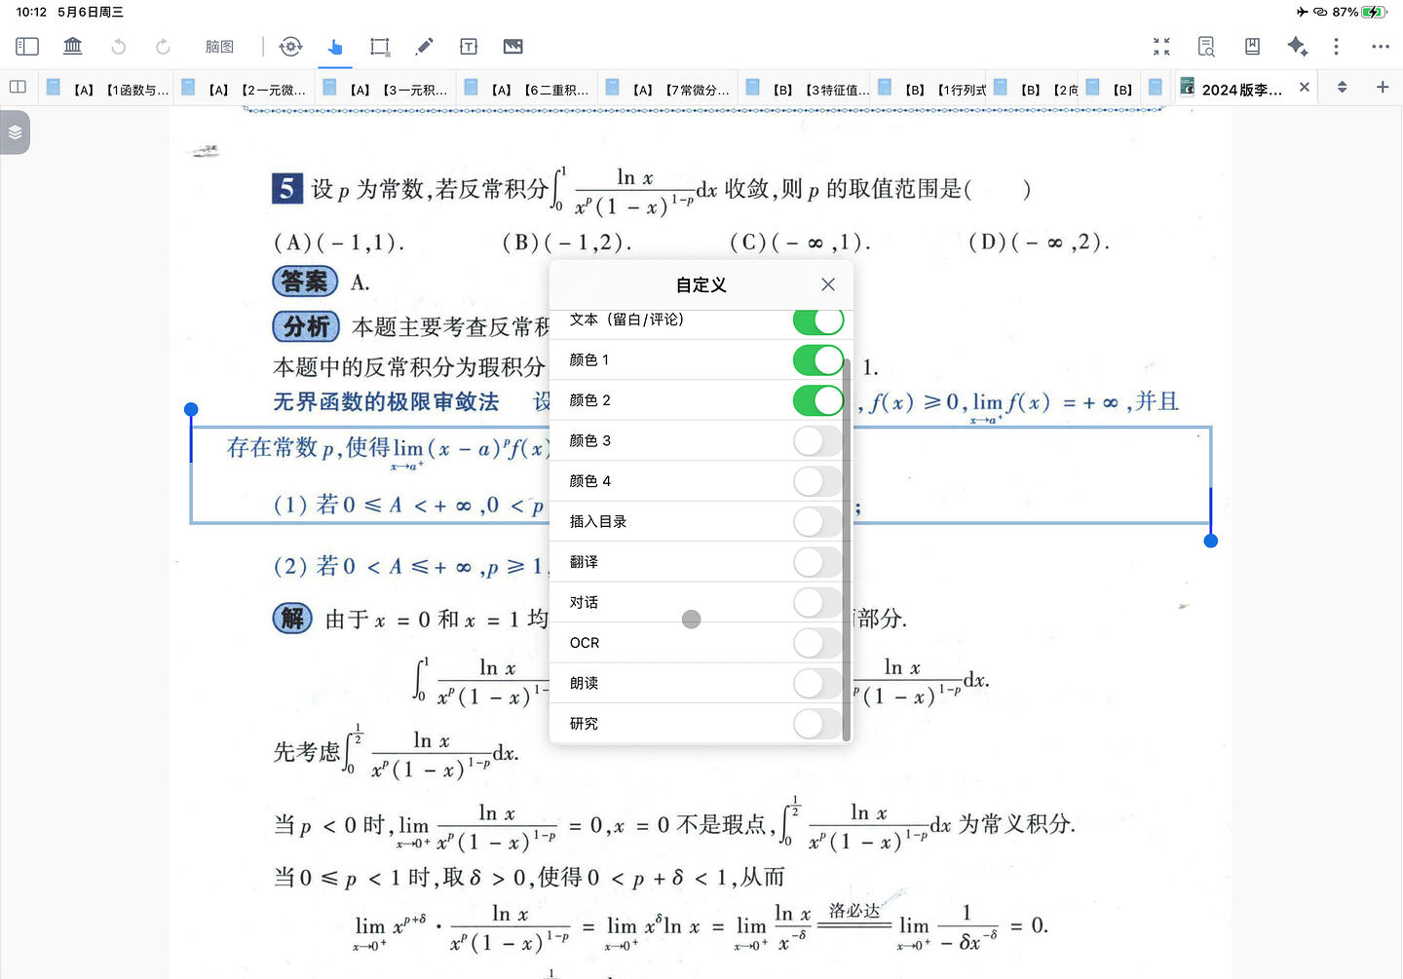Click the undo arrow
Screen dimensions: 1403x979
click(x=119, y=46)
